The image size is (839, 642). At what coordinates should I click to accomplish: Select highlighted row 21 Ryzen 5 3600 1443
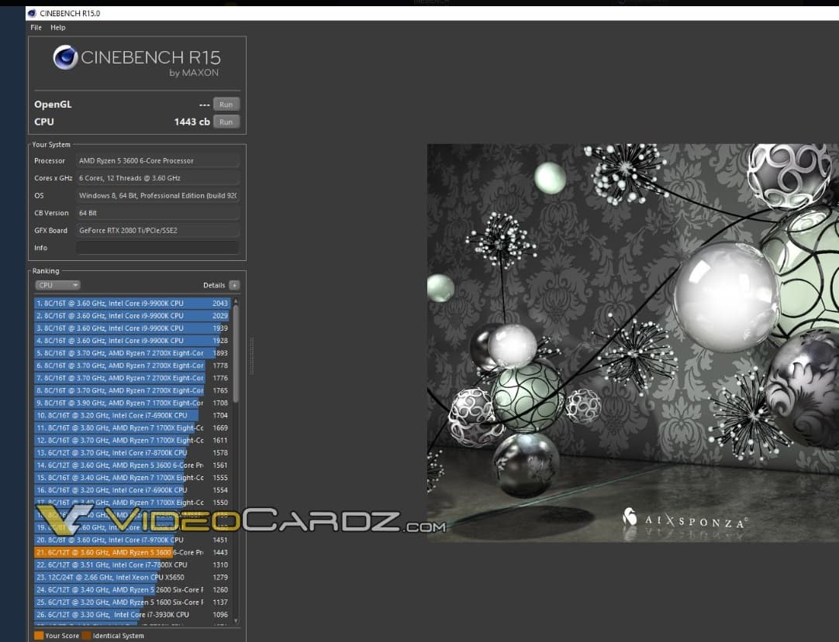pyautogui.click(x=133, y=552)
